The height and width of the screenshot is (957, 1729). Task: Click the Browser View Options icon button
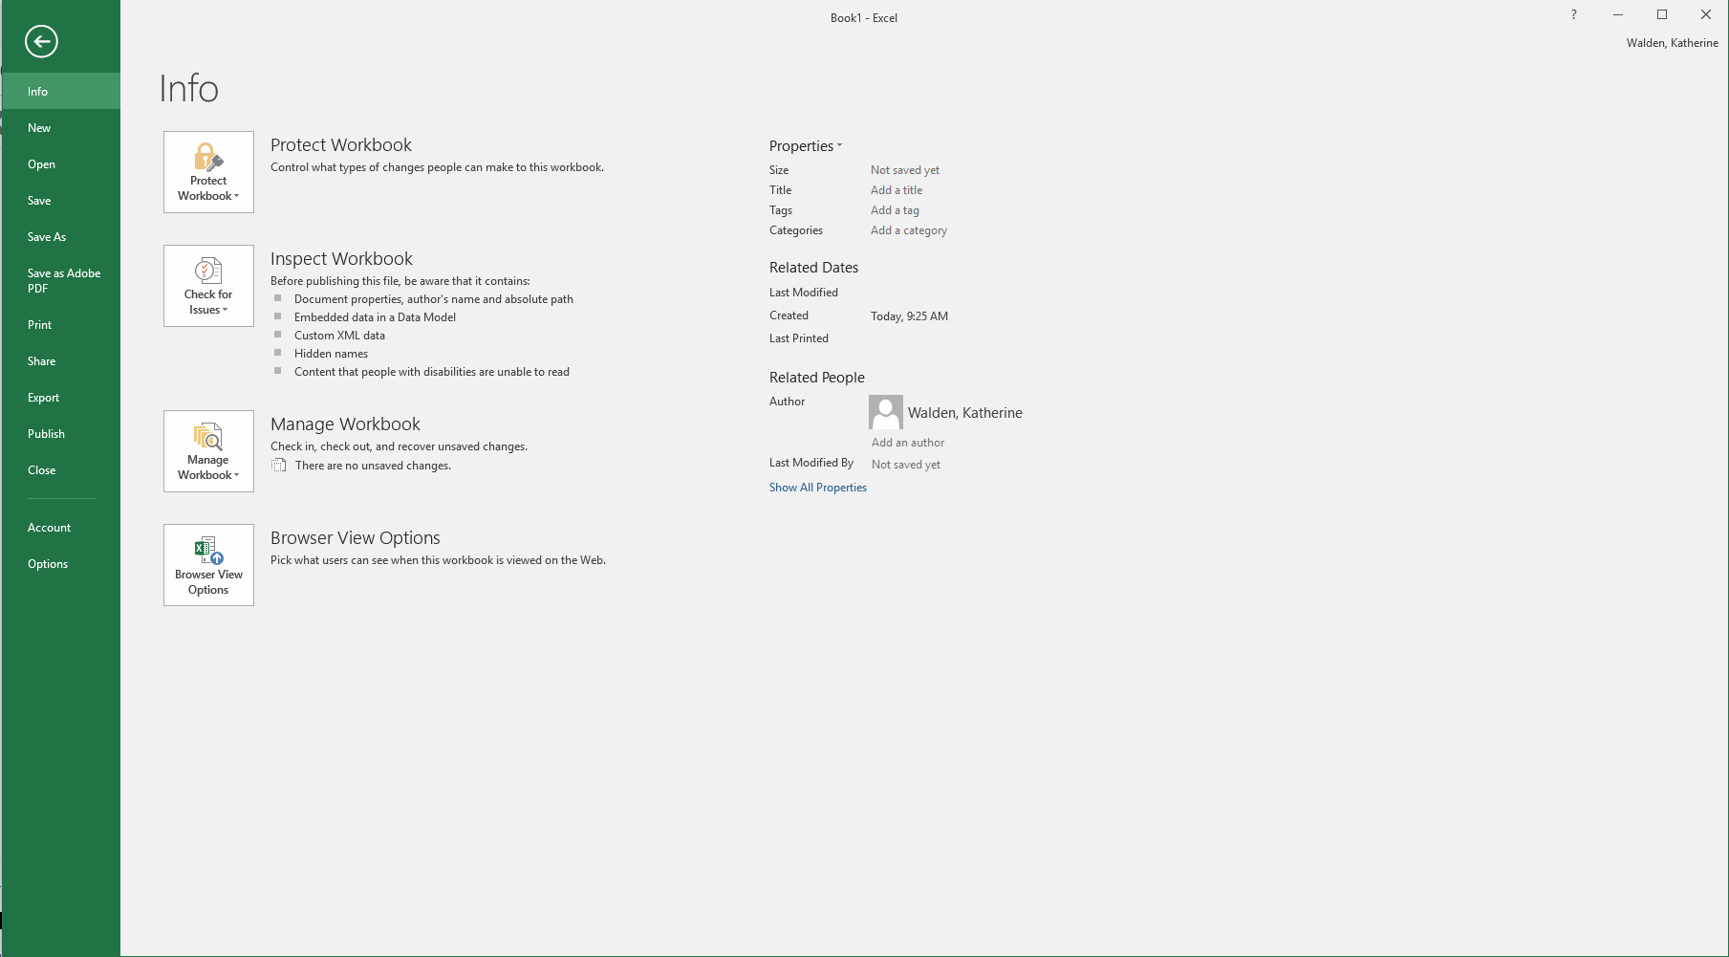pyautogui.click(x=208, y=565)
